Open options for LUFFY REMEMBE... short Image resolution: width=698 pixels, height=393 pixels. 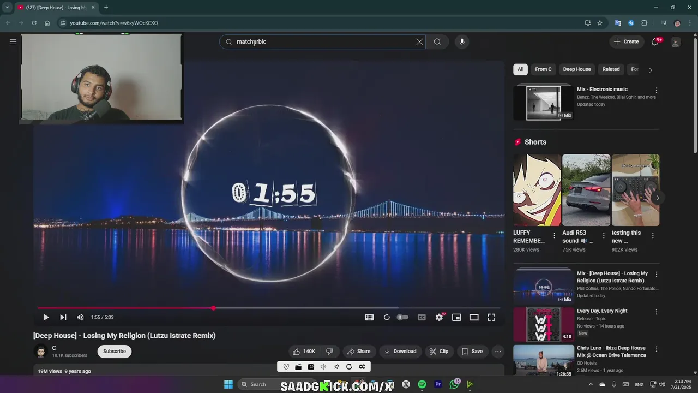(x=555, y=236)
